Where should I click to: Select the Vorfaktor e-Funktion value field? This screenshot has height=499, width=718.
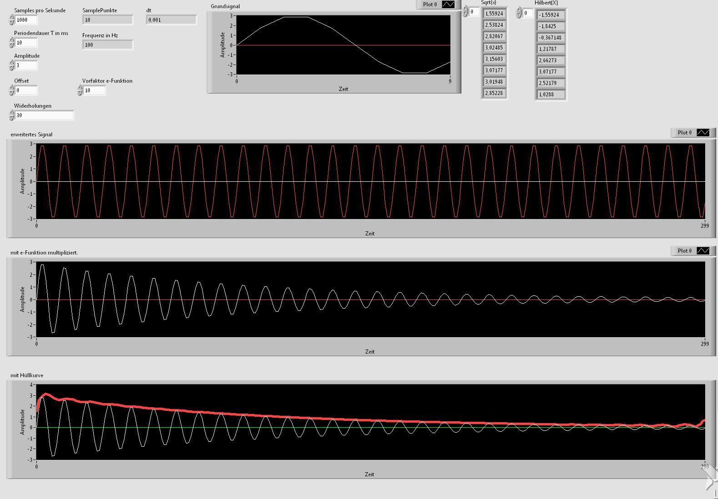pos(94,90)
